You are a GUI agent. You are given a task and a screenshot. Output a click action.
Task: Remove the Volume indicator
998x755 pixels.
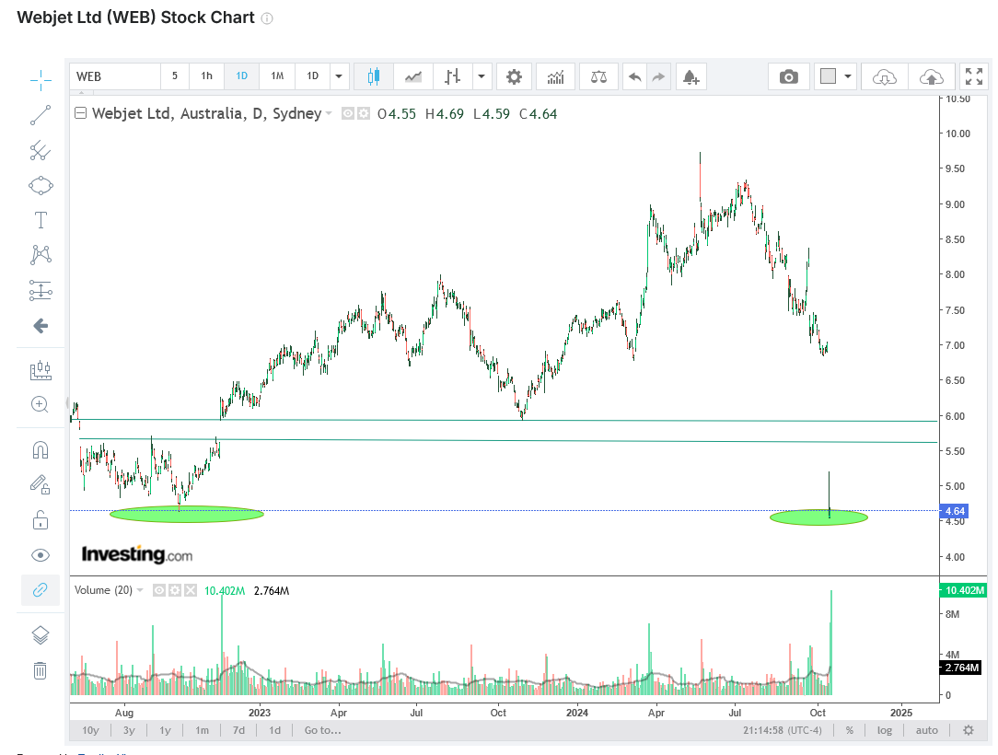191,591
